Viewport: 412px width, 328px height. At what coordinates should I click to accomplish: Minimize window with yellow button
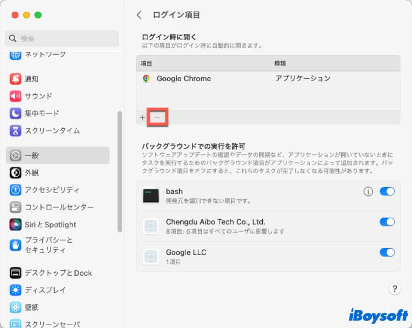(27, 15)
